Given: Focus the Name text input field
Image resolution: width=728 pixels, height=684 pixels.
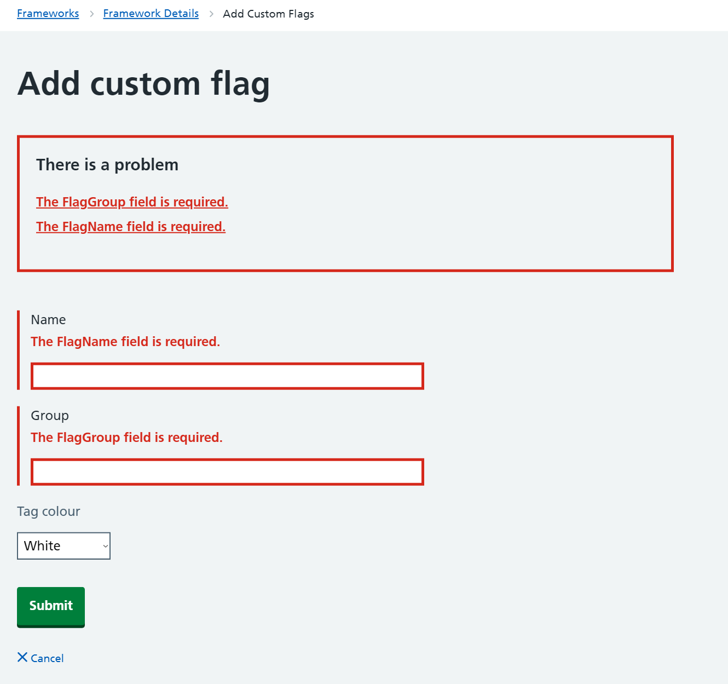Looking at the screenshot, I should tap(227, 376).
